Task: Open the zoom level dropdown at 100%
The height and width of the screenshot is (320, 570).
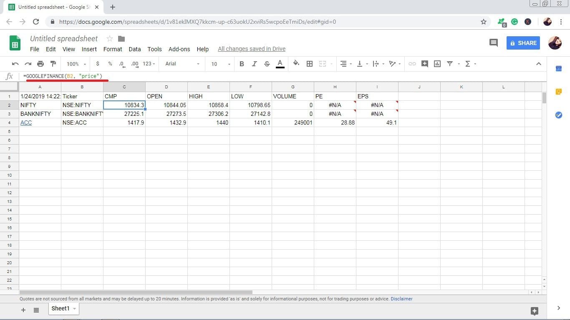Action: (x=76, y=64)
